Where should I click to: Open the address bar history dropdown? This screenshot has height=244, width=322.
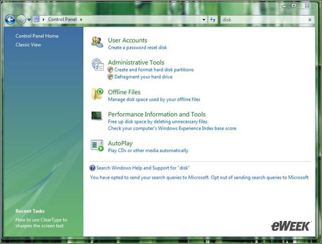(204, 20)
